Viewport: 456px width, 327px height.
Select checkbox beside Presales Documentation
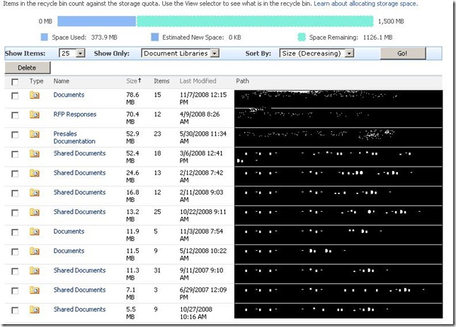point(15,135)
